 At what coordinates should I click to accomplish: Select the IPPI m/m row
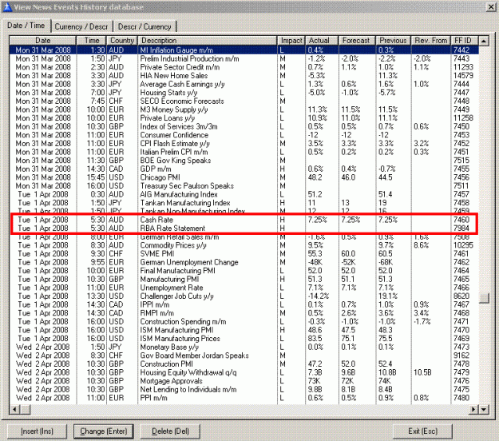tap(244, 304)
